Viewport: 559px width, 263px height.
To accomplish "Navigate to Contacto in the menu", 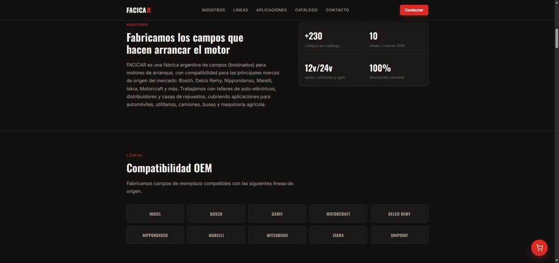I will coord(337,10).
